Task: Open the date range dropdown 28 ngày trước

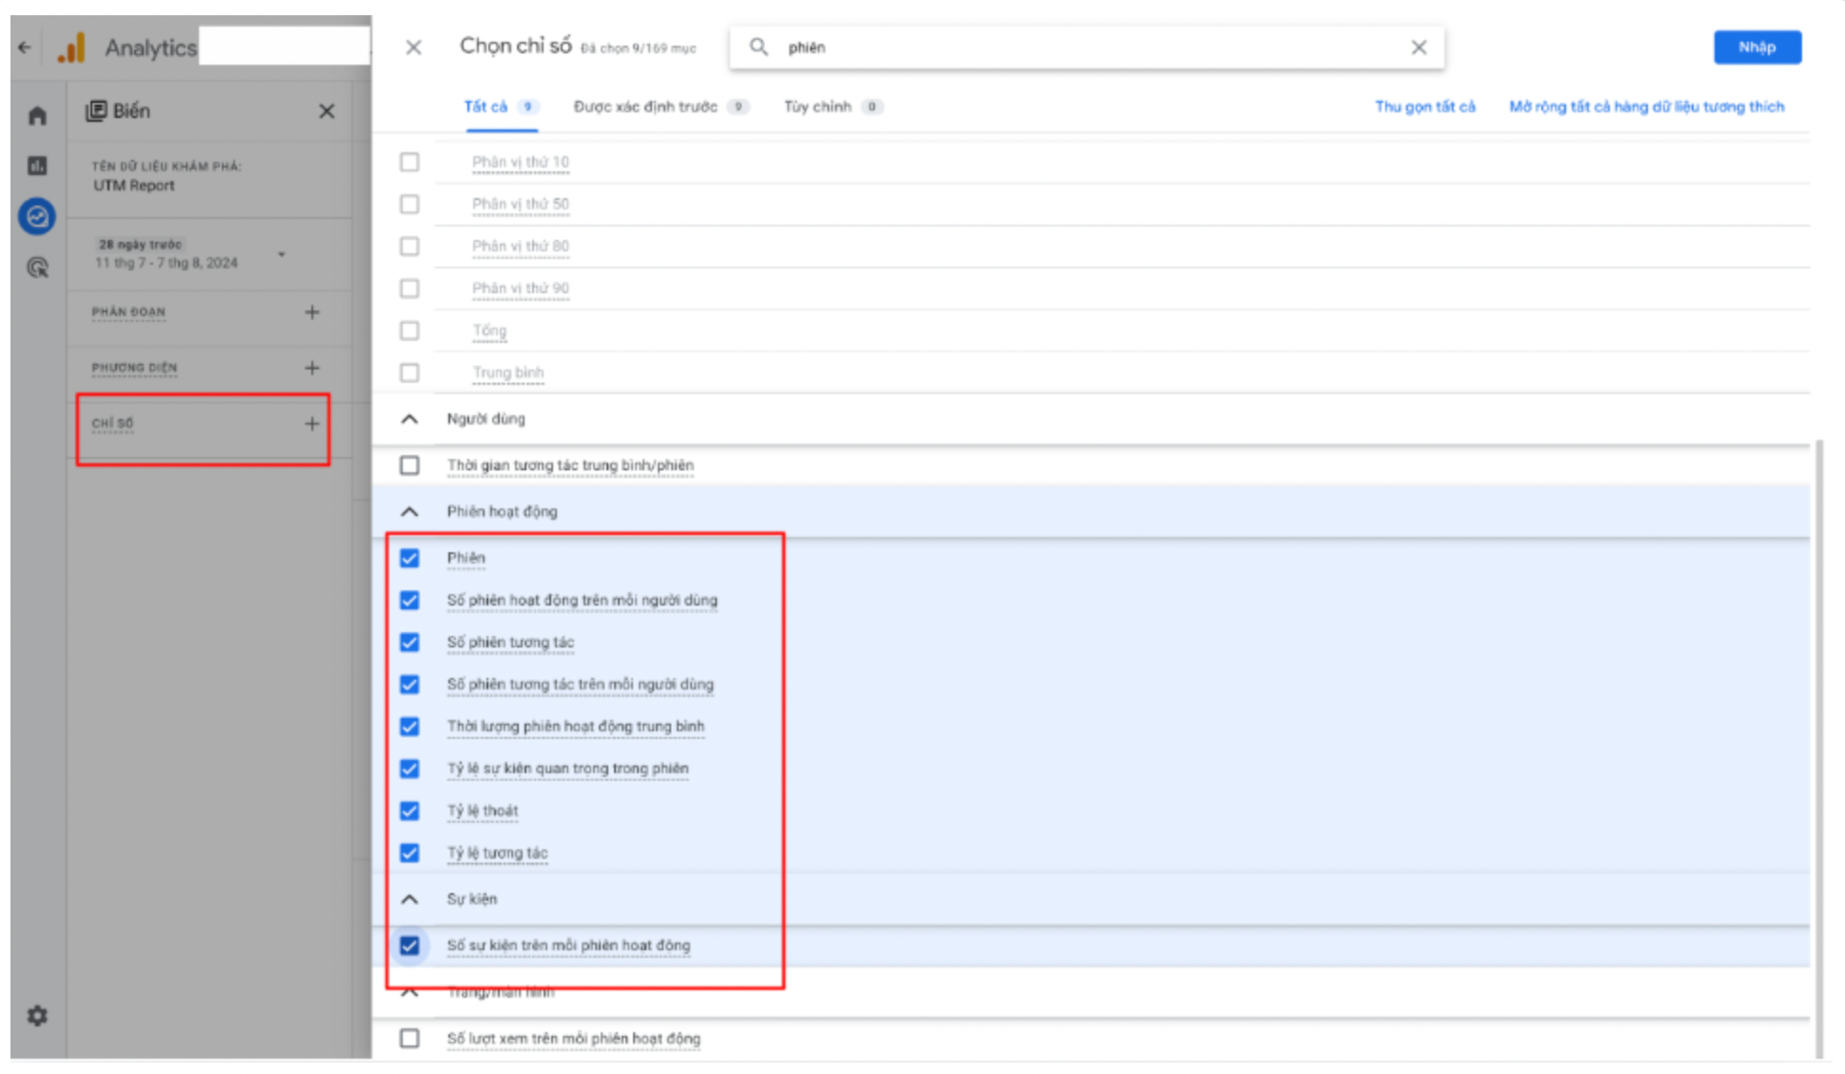Action: point(190,254)
